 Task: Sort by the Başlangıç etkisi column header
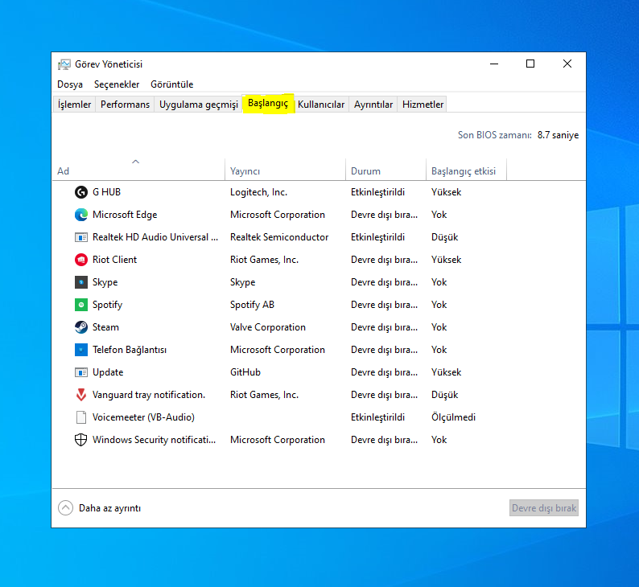[466, 170]
